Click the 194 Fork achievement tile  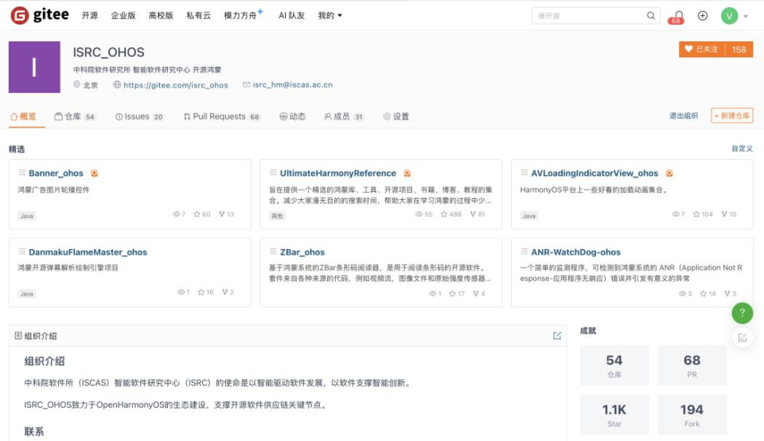click(x=692, y=415)
